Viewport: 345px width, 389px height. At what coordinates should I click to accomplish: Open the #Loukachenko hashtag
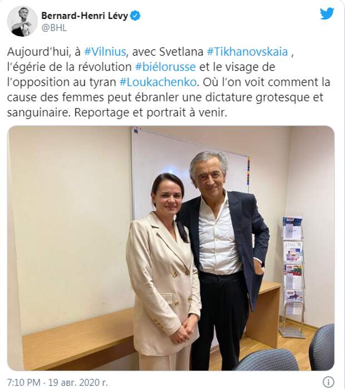coord(158,82)
